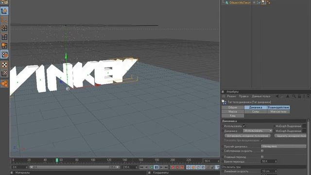Click the Attributes panel scrollbar up arrow
This screenshot has width=311, height=175.
[x=308, y=120]
